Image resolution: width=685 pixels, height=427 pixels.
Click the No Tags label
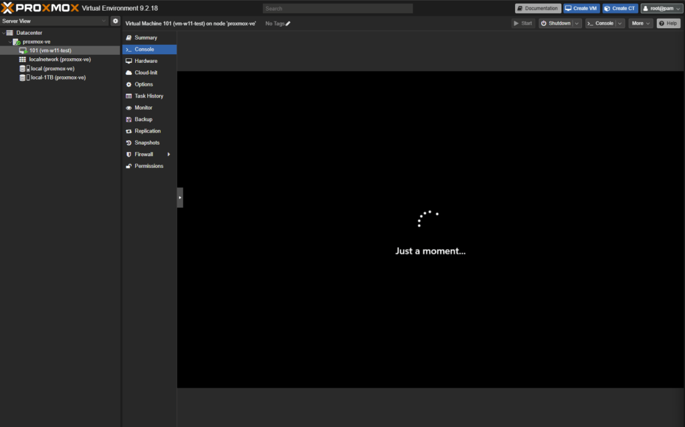point(275,23)
